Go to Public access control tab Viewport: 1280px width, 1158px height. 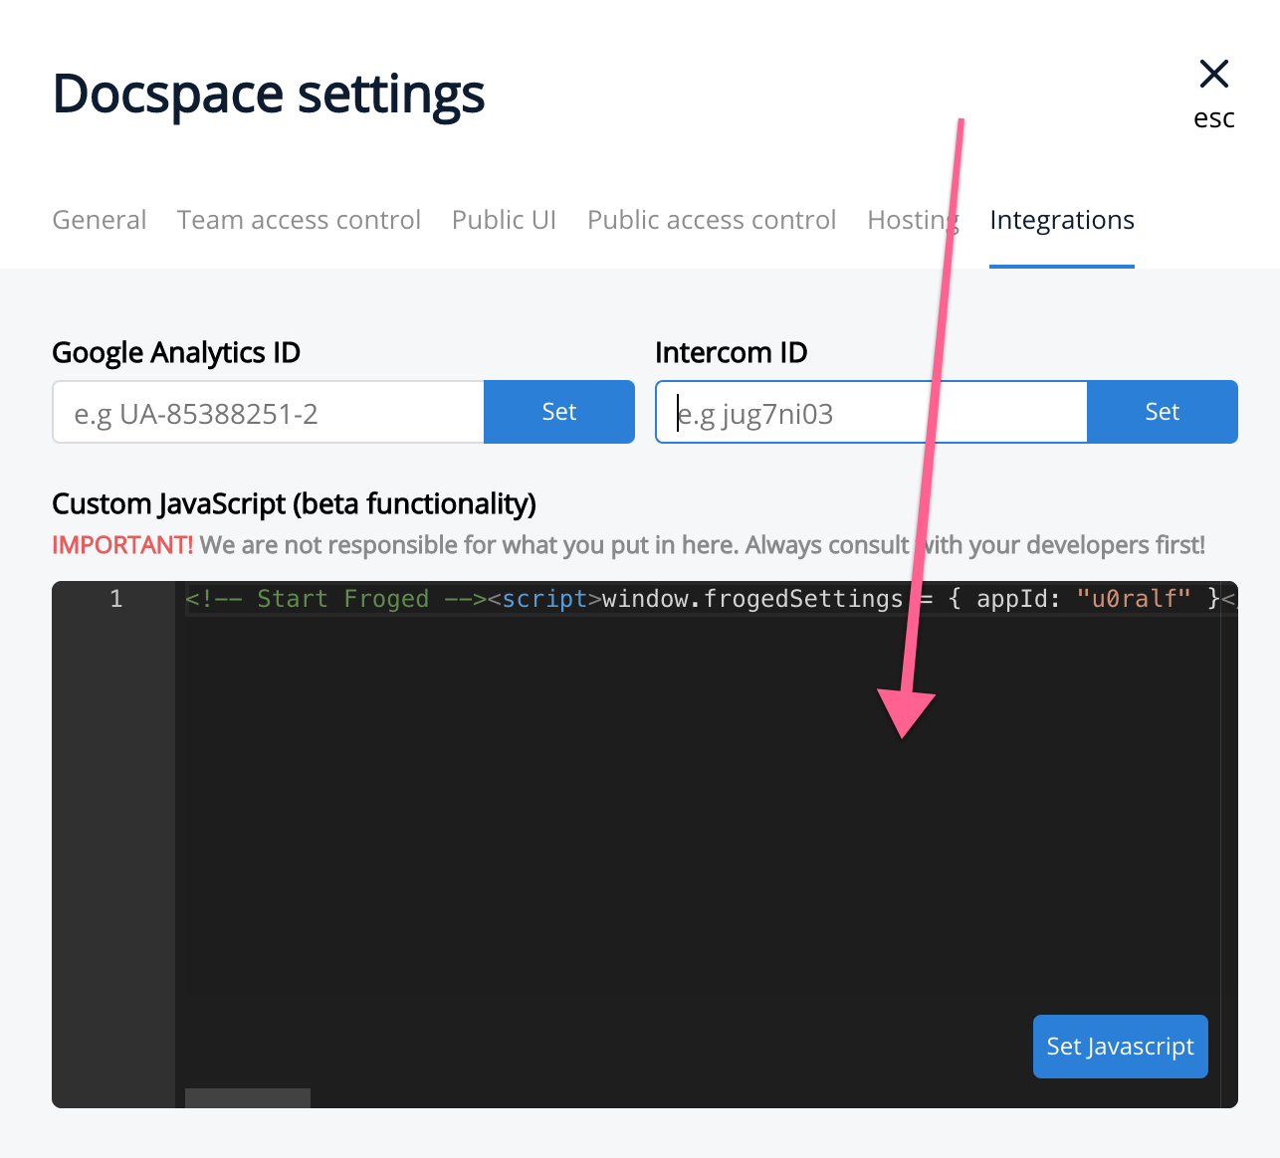tap(712, 220)
